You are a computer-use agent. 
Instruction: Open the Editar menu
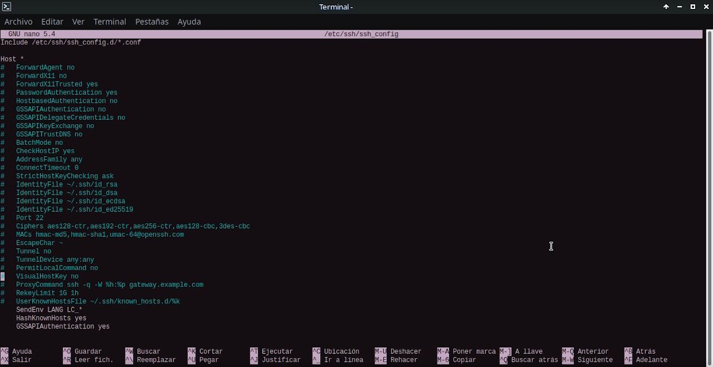click(x=52, y=21)
